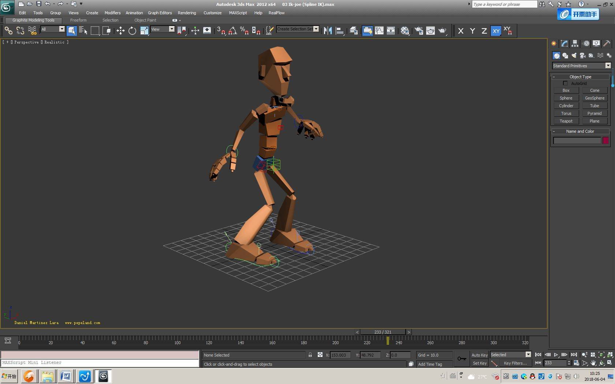
Task: Enable the AutoGrid checkbox
Action: point(565,83)
